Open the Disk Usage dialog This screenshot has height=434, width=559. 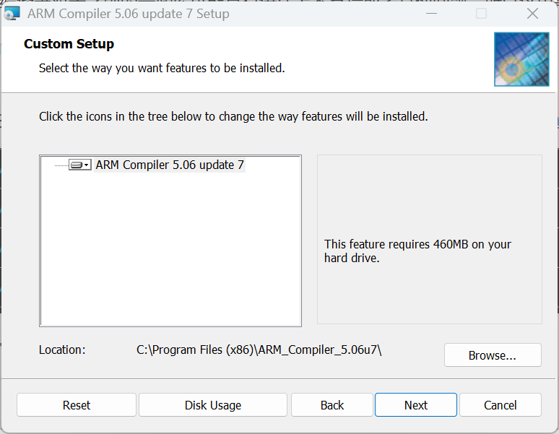(x=212, y=405)
